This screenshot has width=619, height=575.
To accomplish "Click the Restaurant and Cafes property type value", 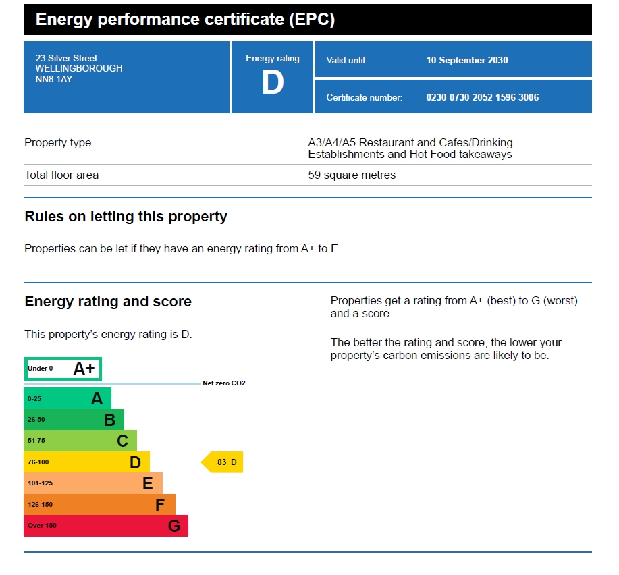I will coord(410,148).
